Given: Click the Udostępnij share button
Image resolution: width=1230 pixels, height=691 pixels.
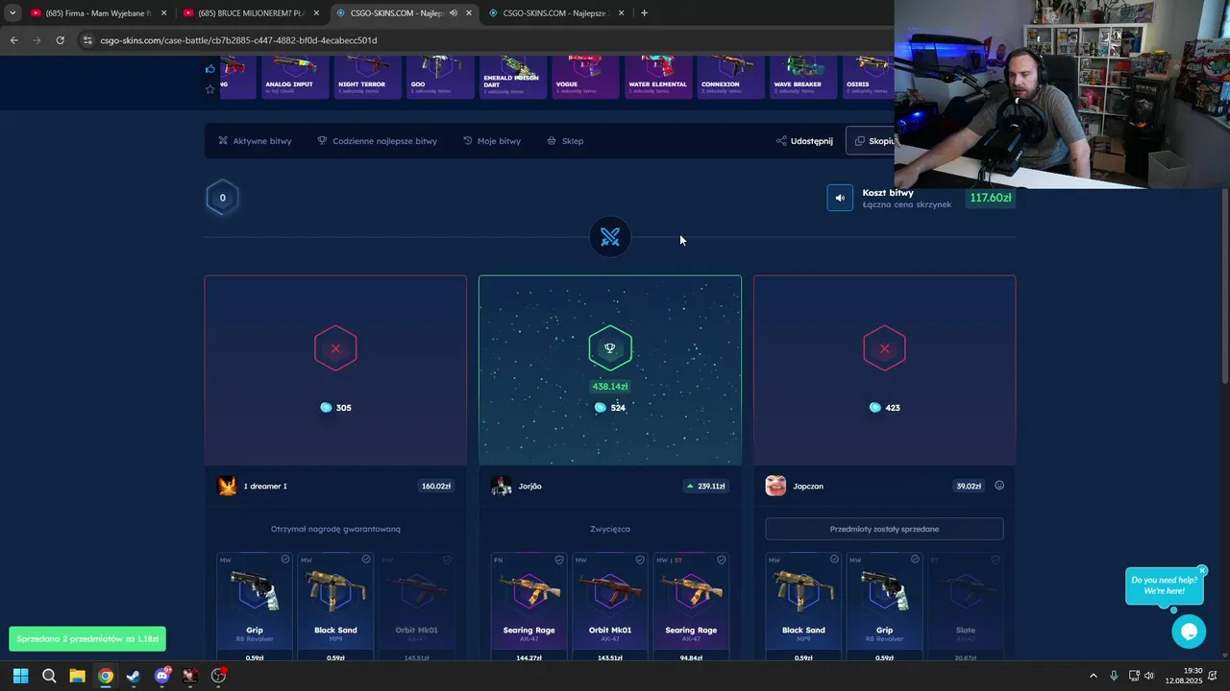Looking at the screenshot, I should (x=805, y=141).
